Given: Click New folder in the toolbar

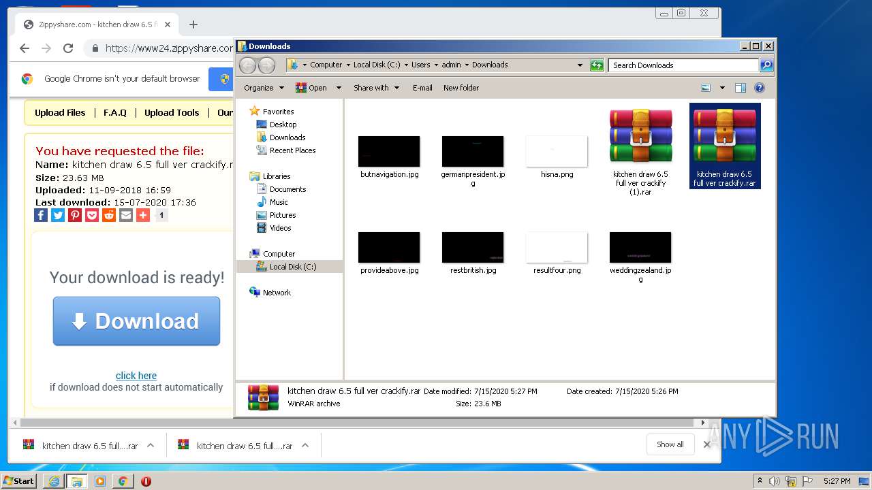Looking at the screenshot, I should [x=461, y=88].
